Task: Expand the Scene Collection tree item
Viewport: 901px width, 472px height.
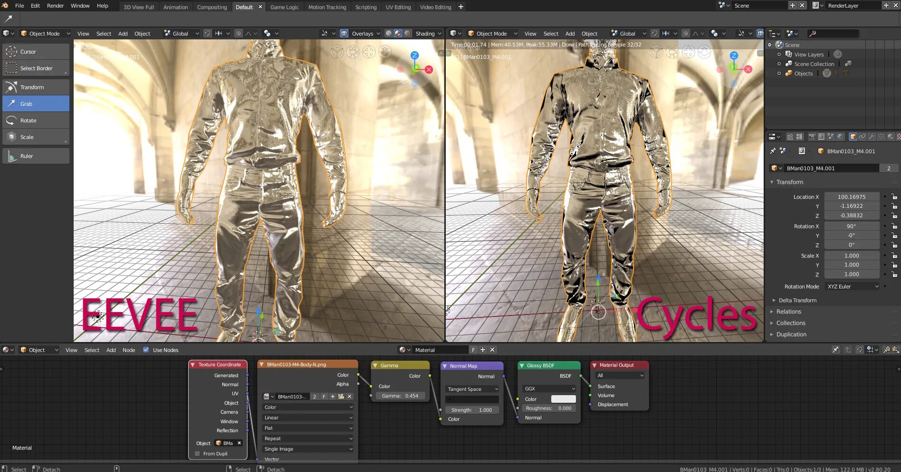Action: [779, 64]
